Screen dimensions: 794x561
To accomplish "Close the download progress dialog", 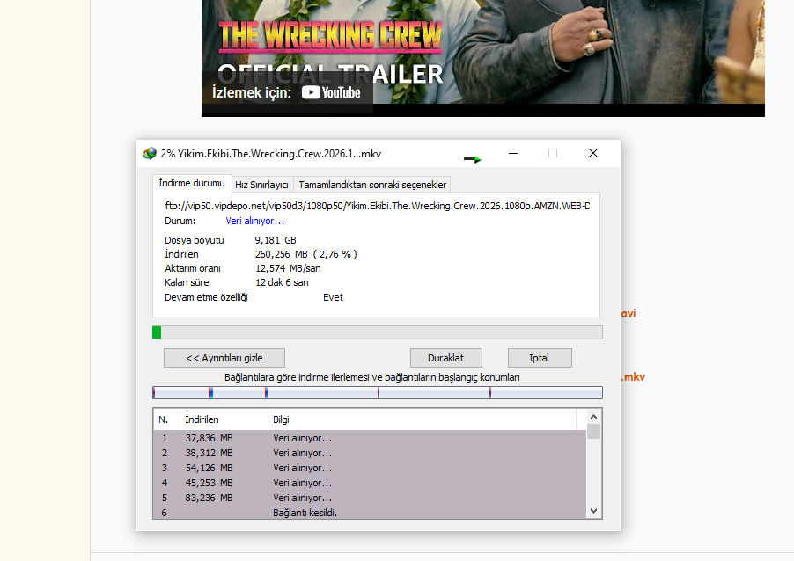I will click(593, 153).
